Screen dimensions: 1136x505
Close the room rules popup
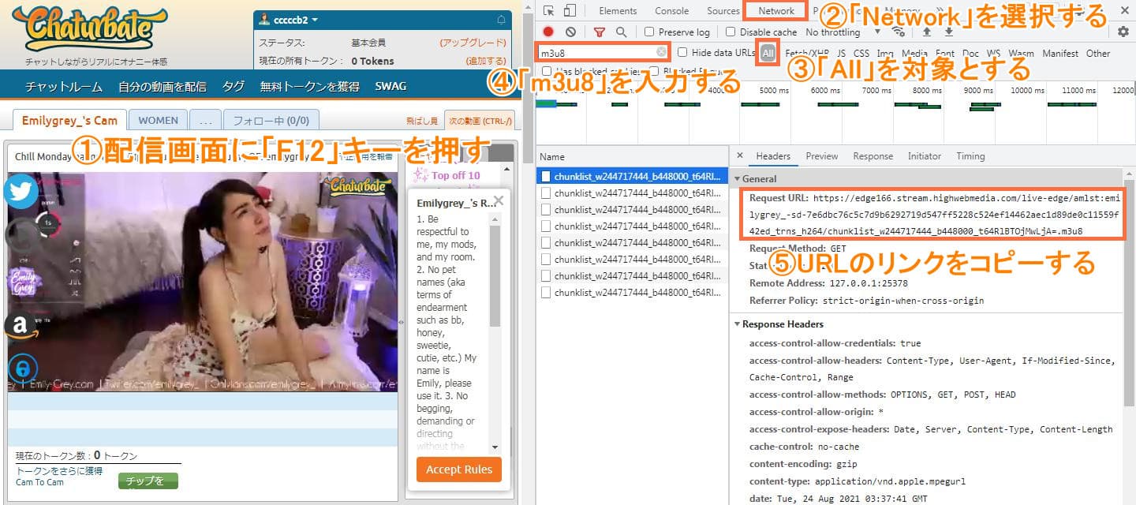(498, 200)
